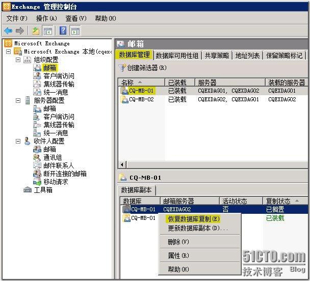The width and height of the screenshot is (310, 281).
Task: Click the 工具箱 toolbox icon
Action: 28,190
